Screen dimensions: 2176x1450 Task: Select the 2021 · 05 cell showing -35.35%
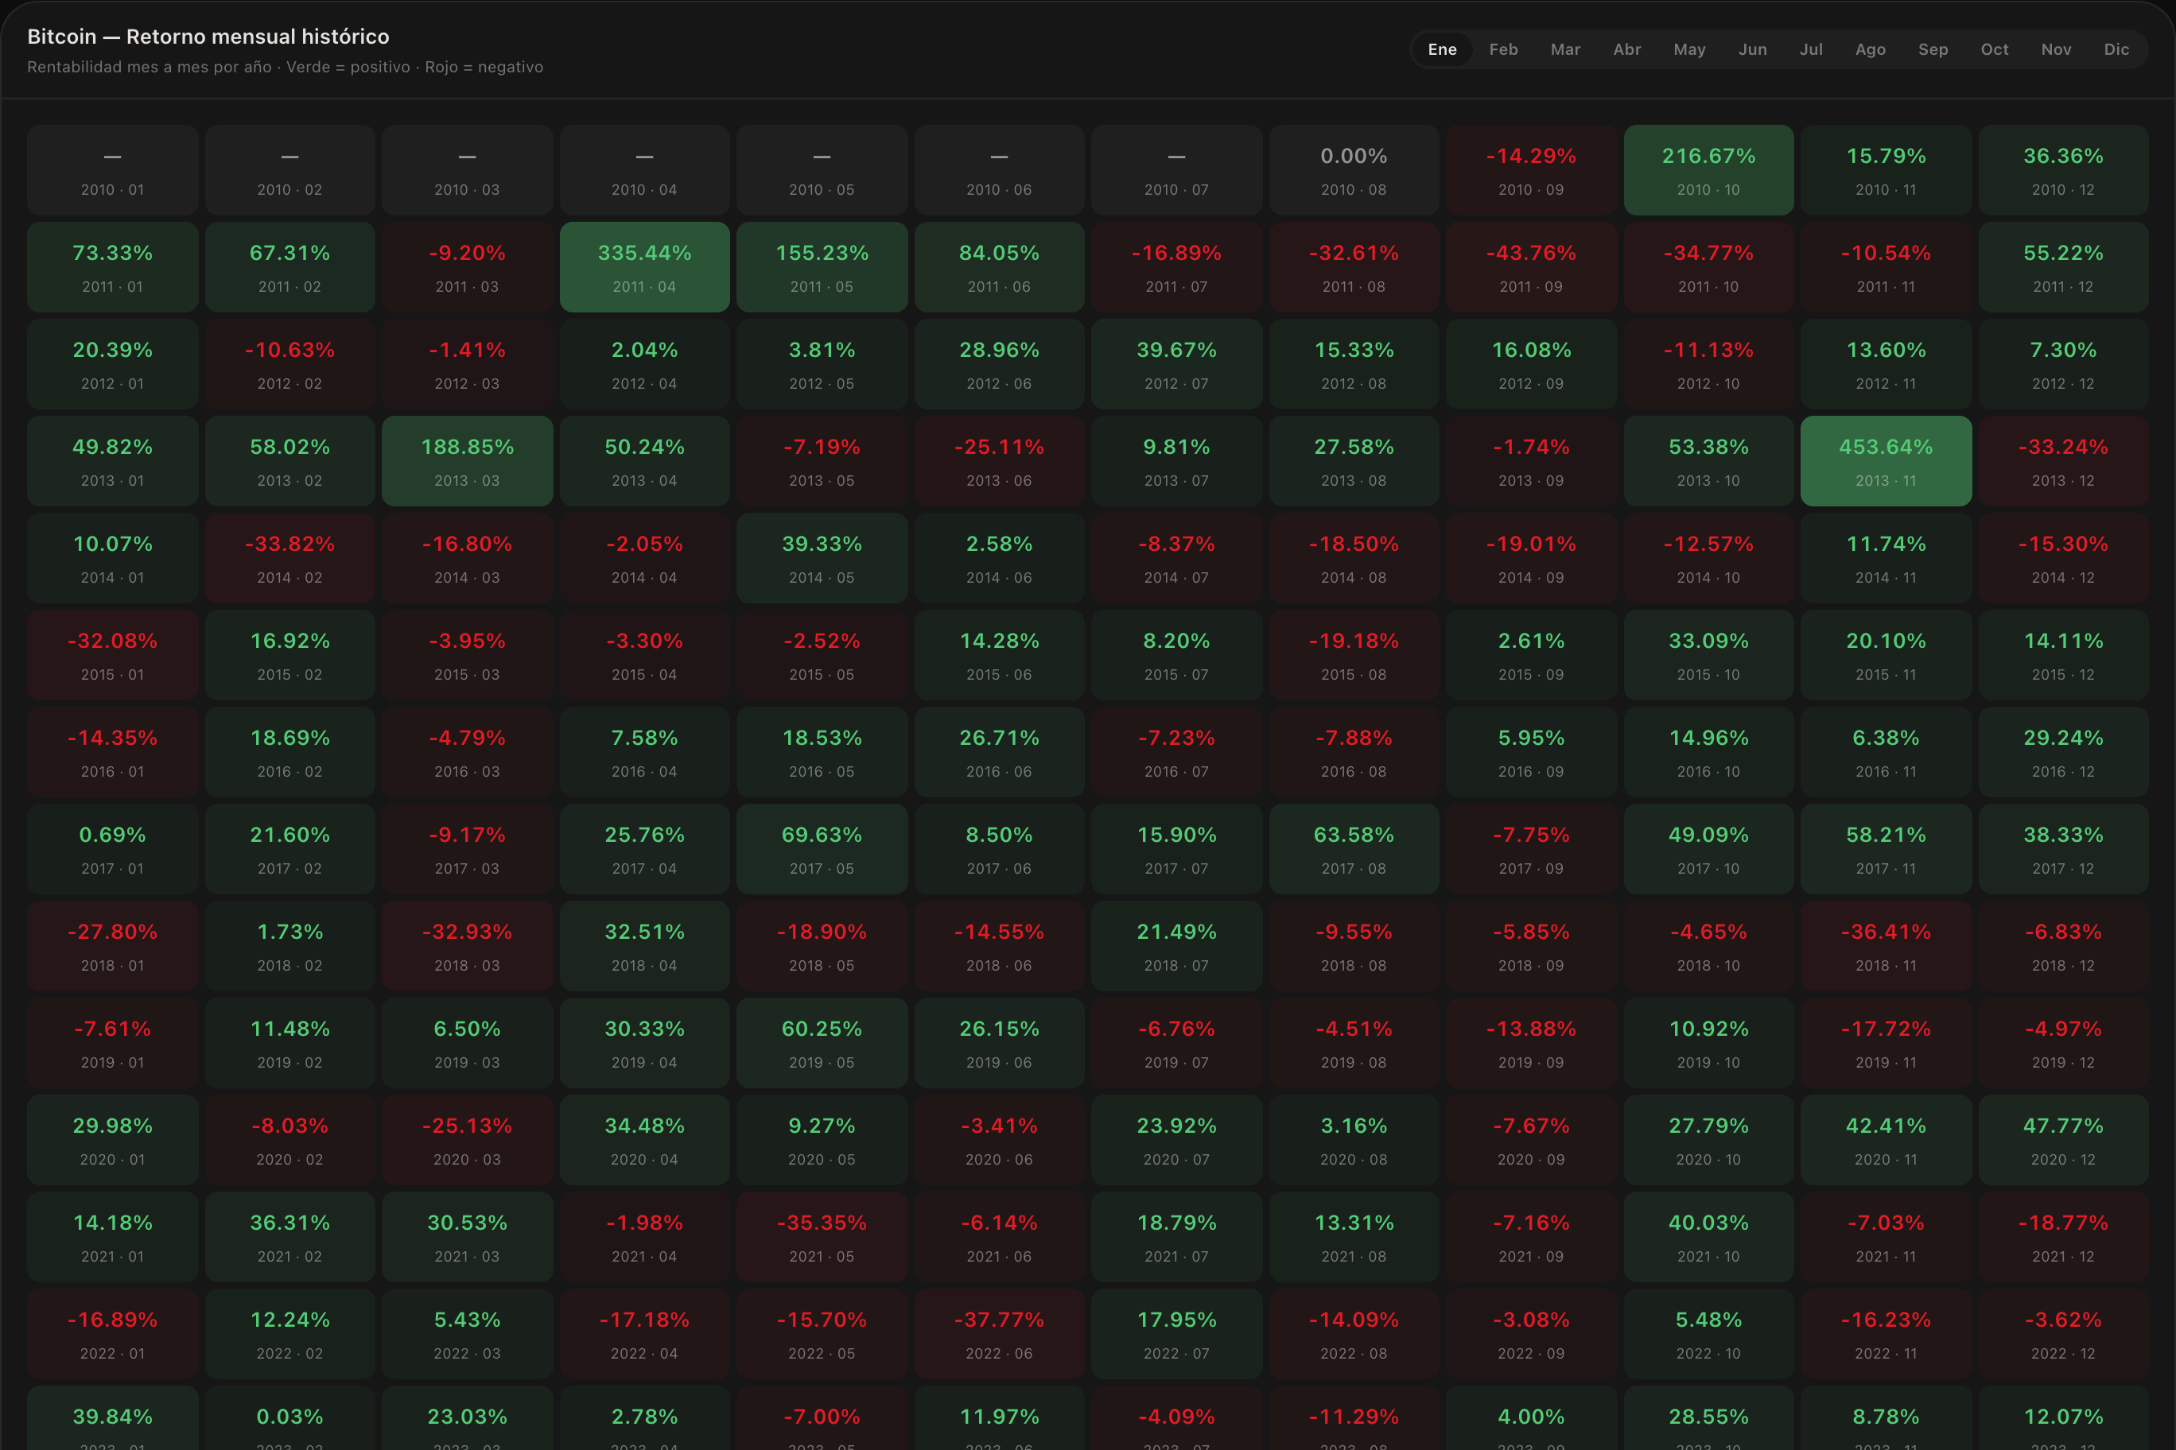click(822, 1237)
